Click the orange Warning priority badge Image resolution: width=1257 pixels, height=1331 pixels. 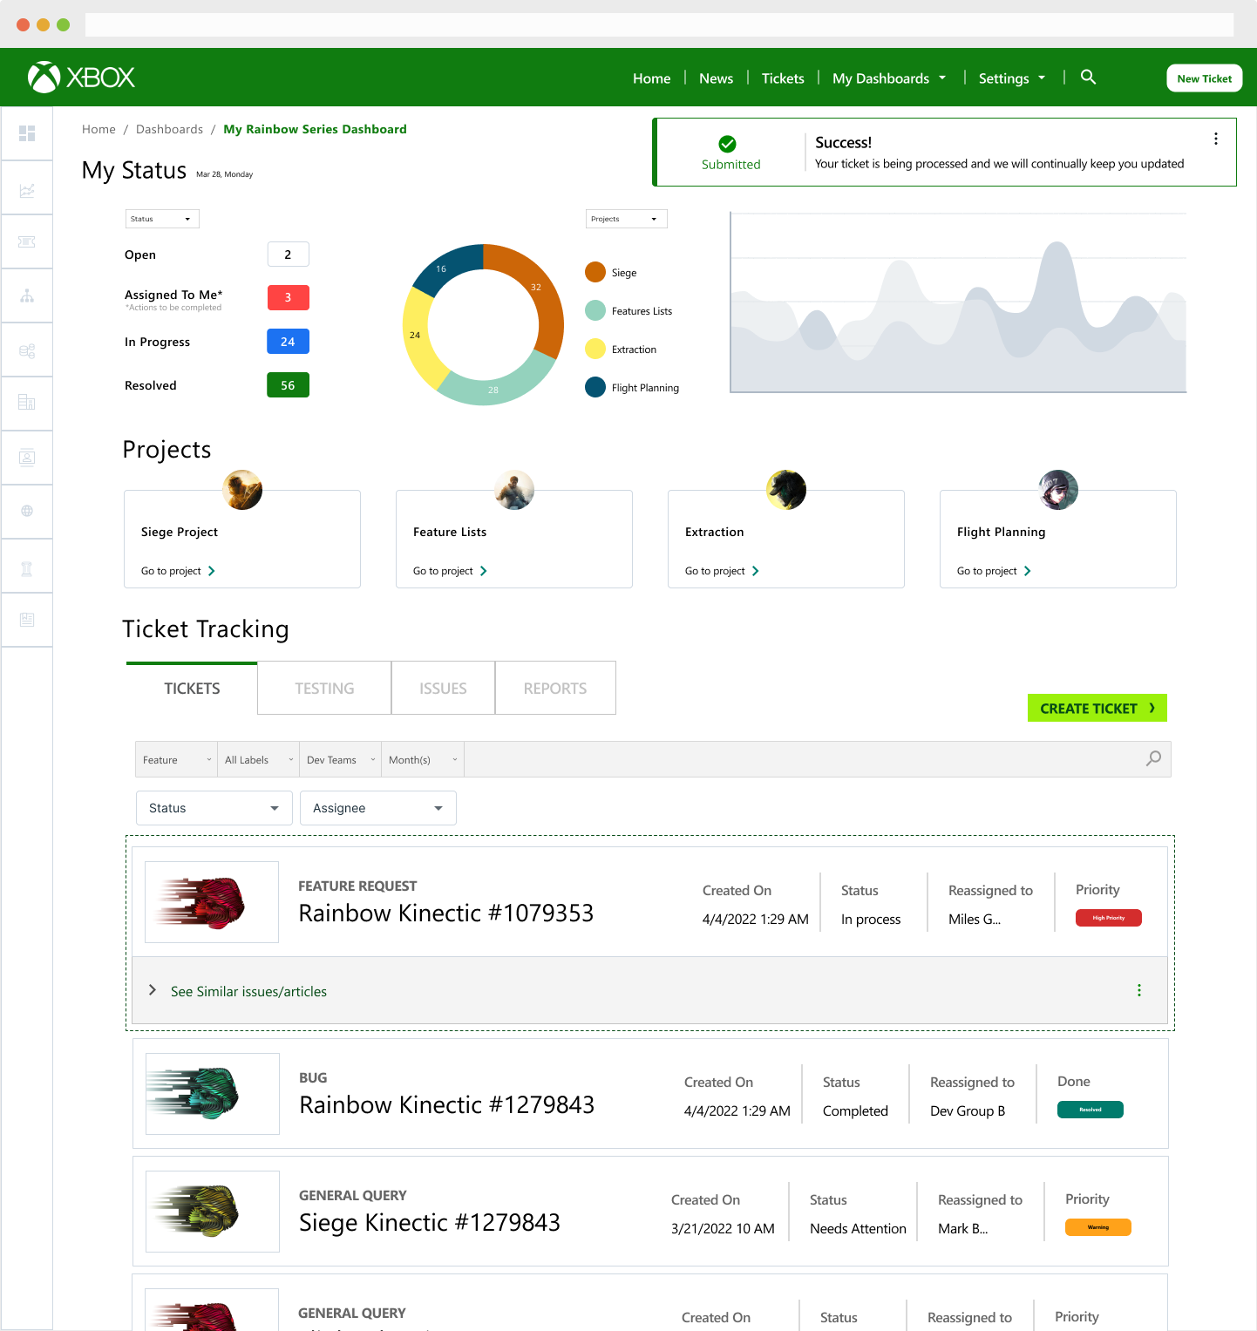[1098, 1227]
